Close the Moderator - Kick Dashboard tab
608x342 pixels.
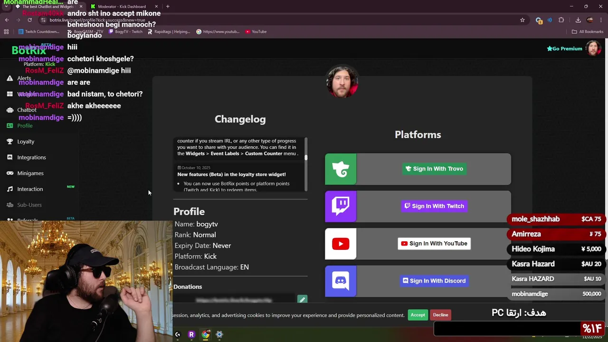tap(156, 7)
